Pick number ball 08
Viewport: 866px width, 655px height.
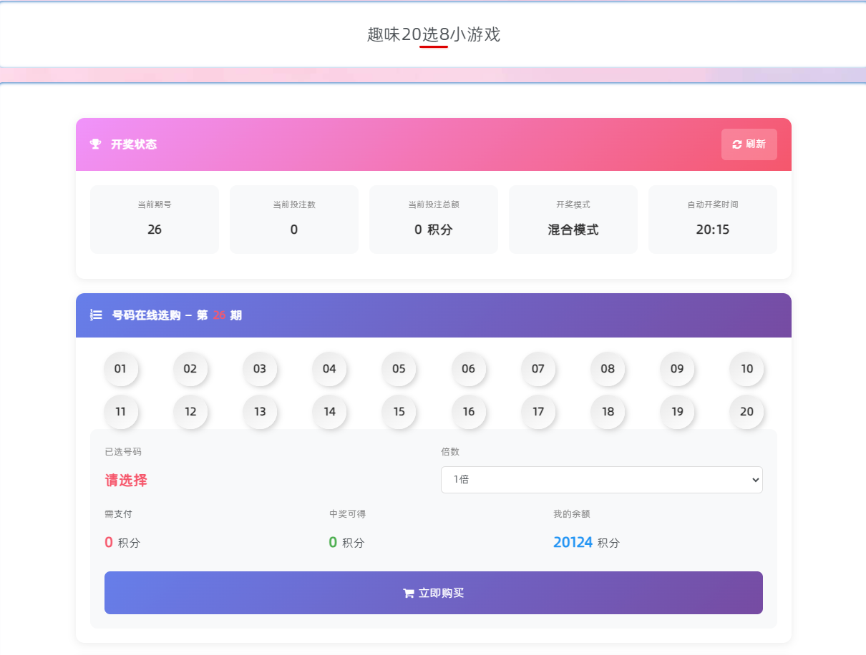click(x=608, y=369)
